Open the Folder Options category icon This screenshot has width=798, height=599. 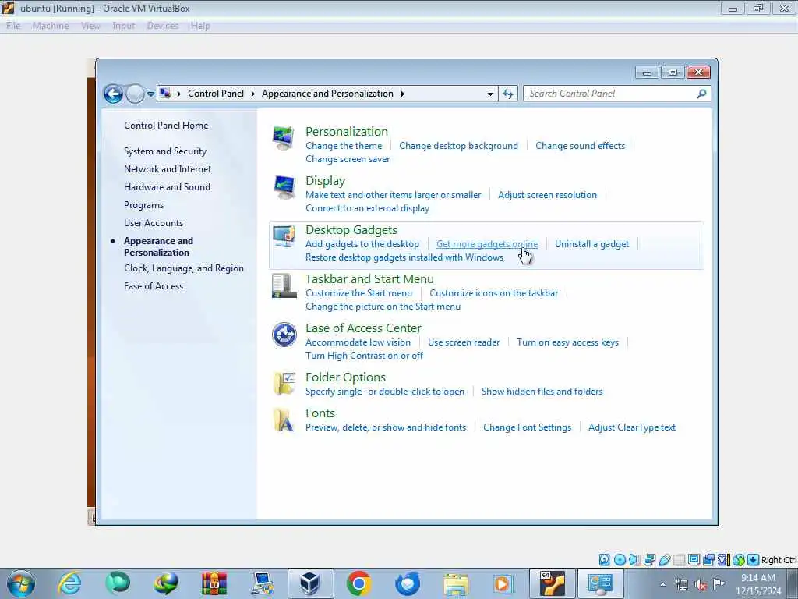284,384
